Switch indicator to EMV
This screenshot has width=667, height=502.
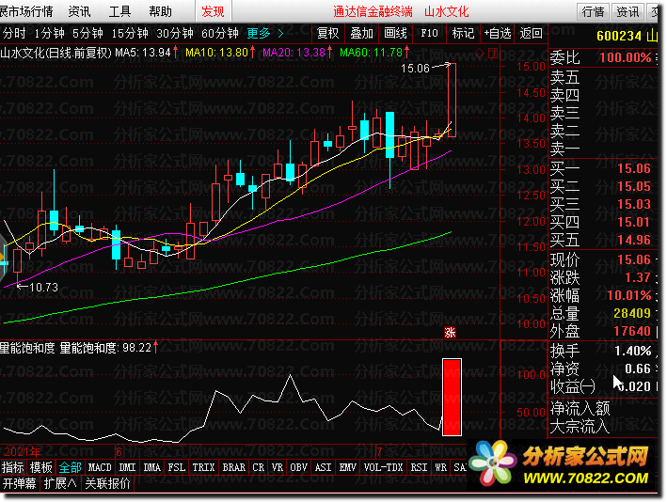[347, 467]
